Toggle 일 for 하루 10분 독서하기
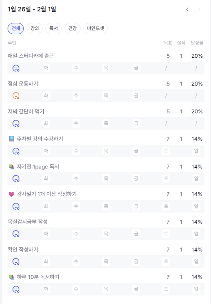Image resolution: width=211 pixels, height=304 pixels. 196,289
